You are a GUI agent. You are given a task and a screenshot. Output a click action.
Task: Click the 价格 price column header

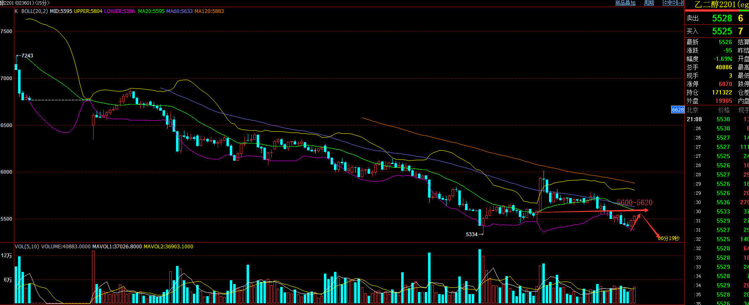click(724, 110)
